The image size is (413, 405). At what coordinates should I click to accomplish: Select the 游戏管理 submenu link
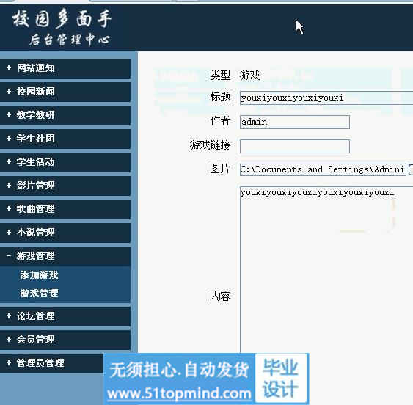39,293
